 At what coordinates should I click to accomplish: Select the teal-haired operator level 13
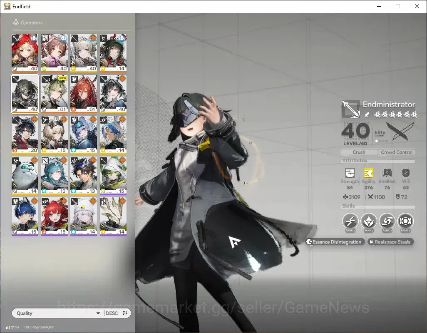(55, 176)
